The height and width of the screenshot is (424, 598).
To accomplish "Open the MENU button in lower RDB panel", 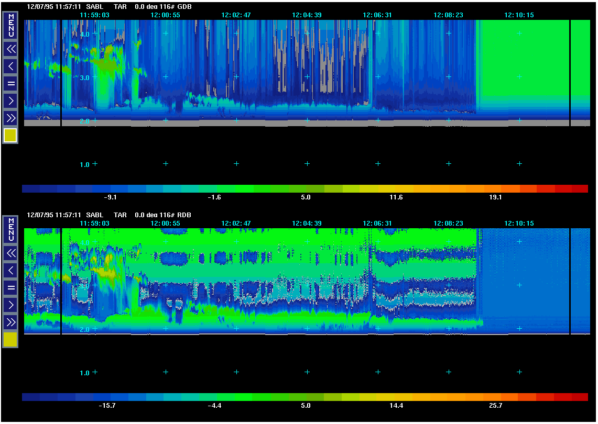I will coord(10,229).
